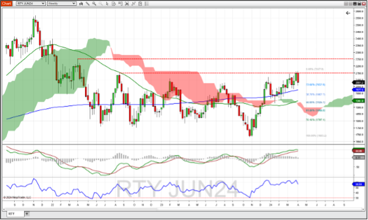Click the dark red MACD value marker
368x220 pixels.
[359, 151]
